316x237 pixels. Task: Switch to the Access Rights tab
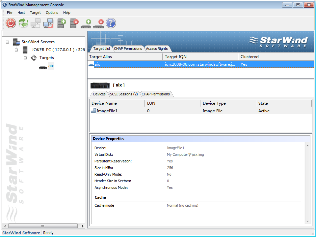157,49
